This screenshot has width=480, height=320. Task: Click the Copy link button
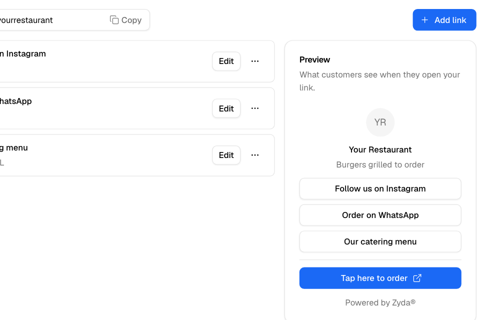[126, 20]
